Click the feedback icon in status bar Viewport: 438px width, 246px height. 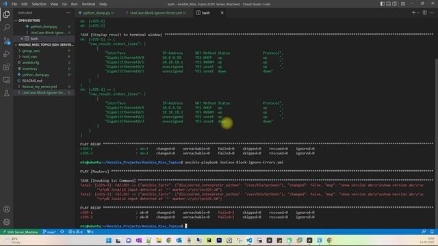424,232
